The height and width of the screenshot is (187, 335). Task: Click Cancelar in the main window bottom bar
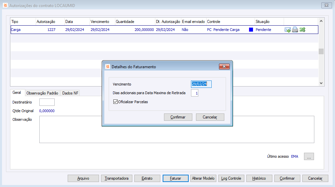pyautogui.click(x=315, y=178)
